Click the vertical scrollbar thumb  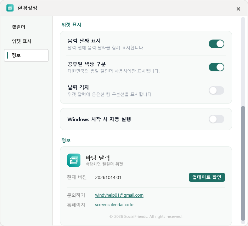pos(243,163)
